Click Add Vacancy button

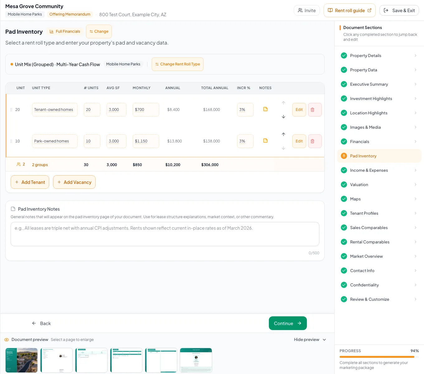tap(74, 182)
